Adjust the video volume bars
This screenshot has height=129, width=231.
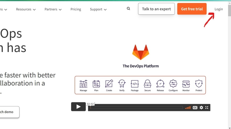click(x=188, y=108)
